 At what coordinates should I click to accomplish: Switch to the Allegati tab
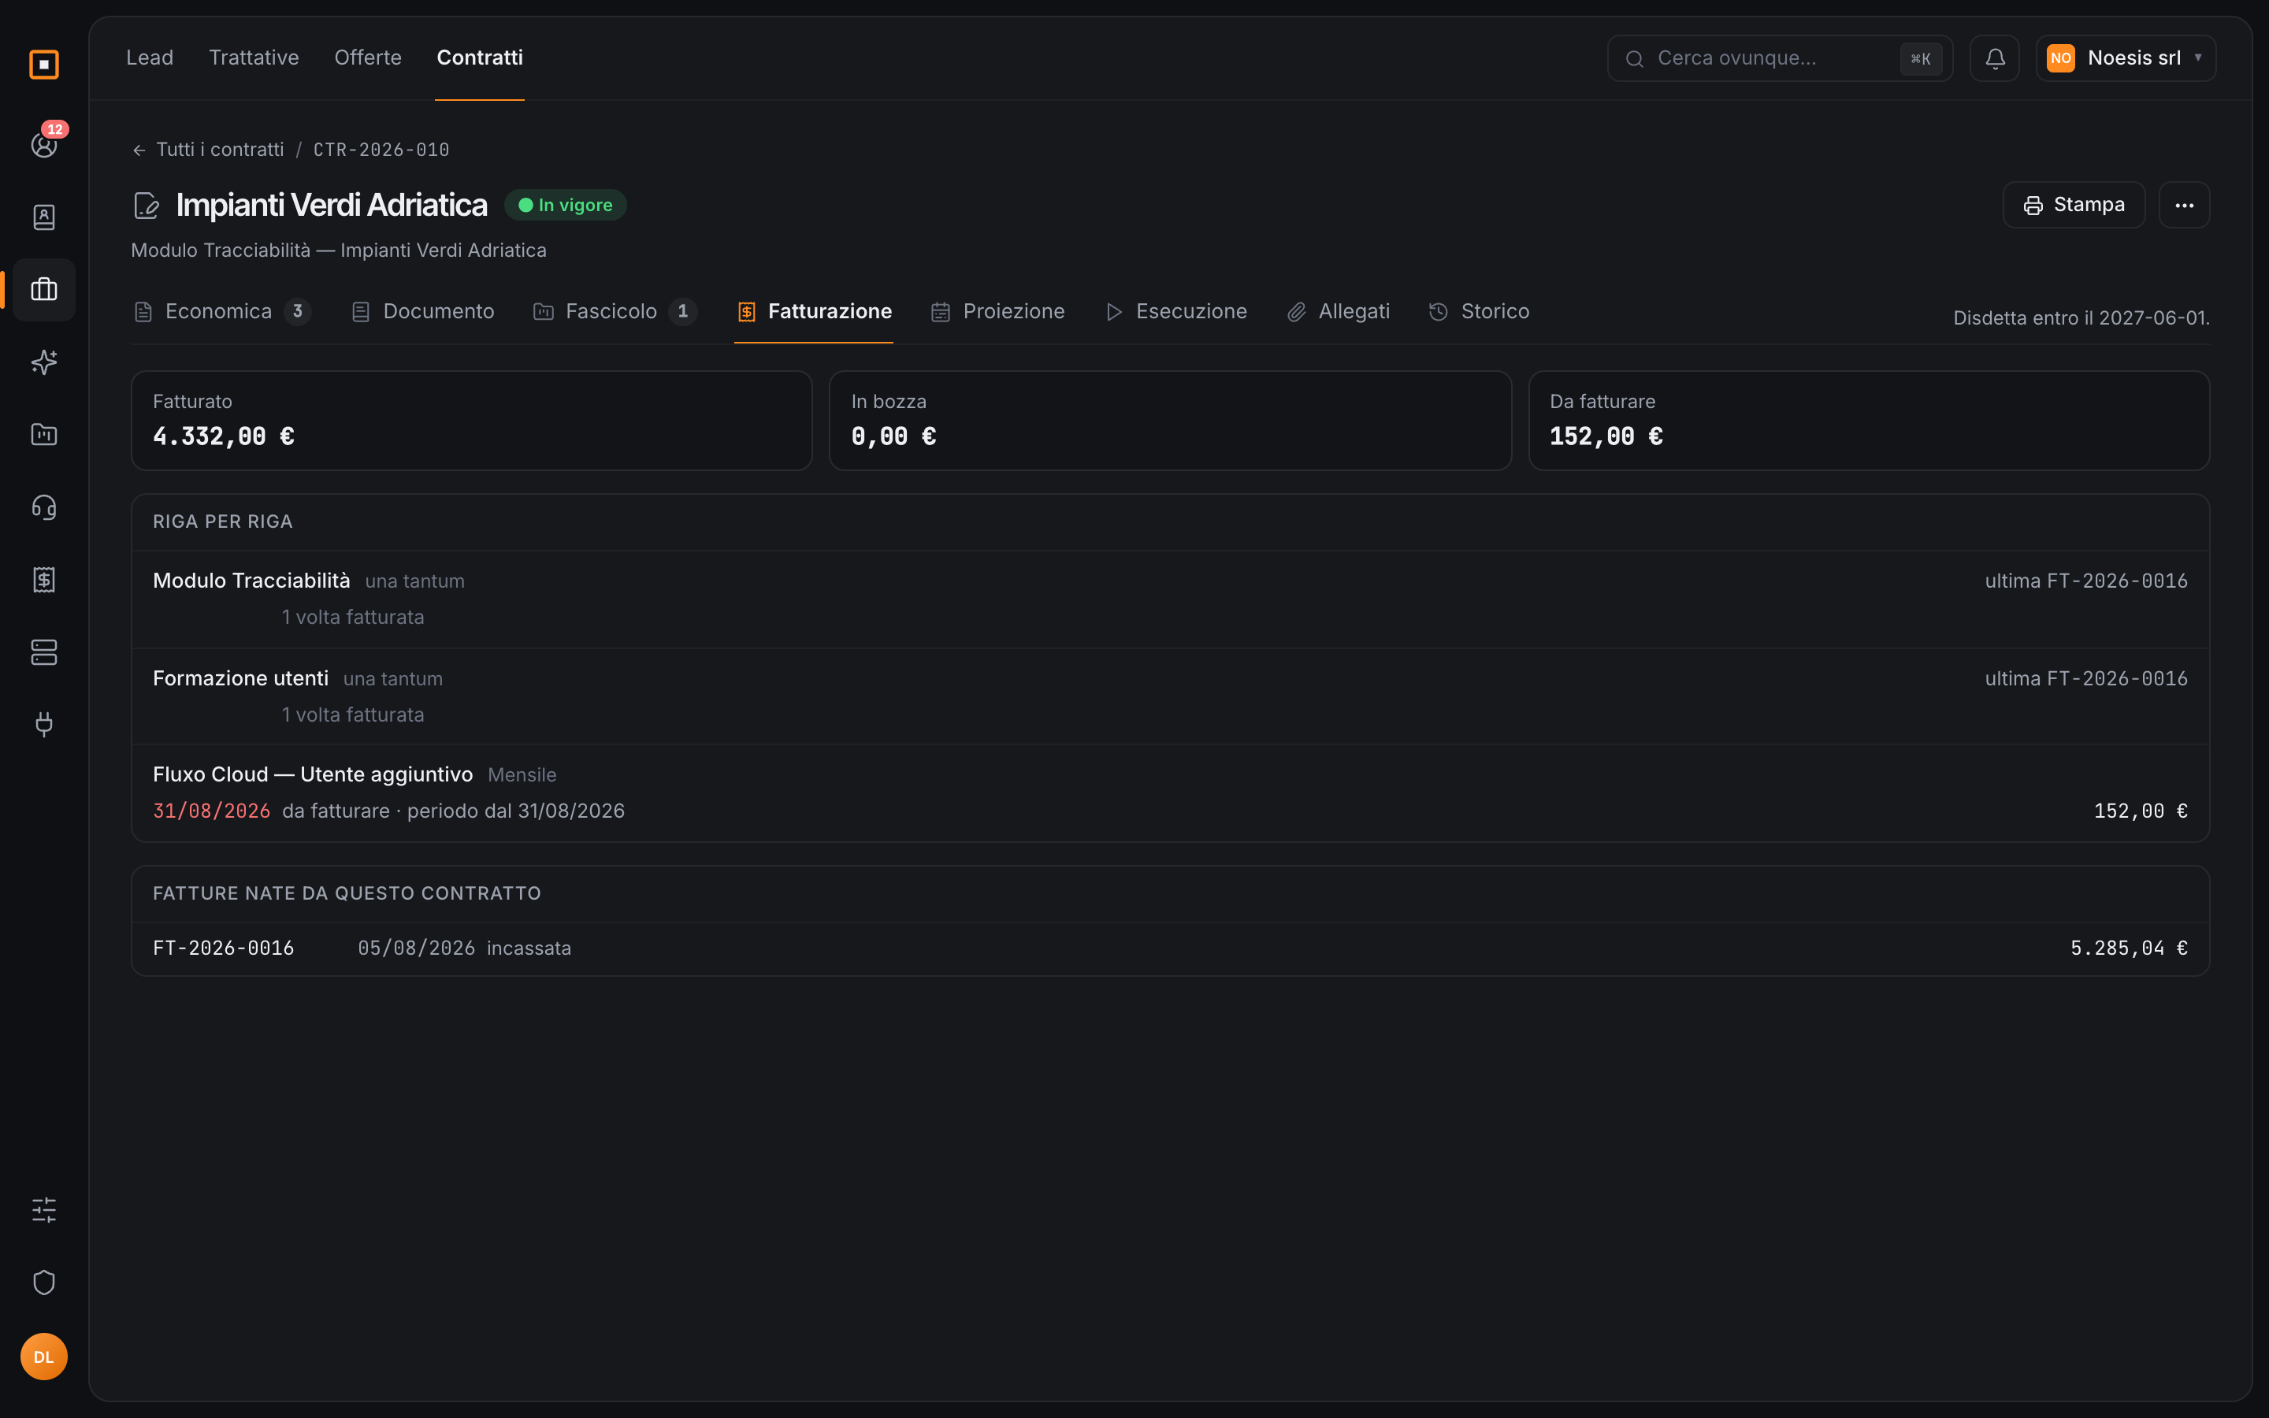pos(1339,311)
